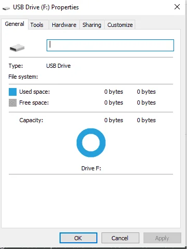Screen dimensions: 187x249
Task: Click the drive label input field
Action: 110,45
